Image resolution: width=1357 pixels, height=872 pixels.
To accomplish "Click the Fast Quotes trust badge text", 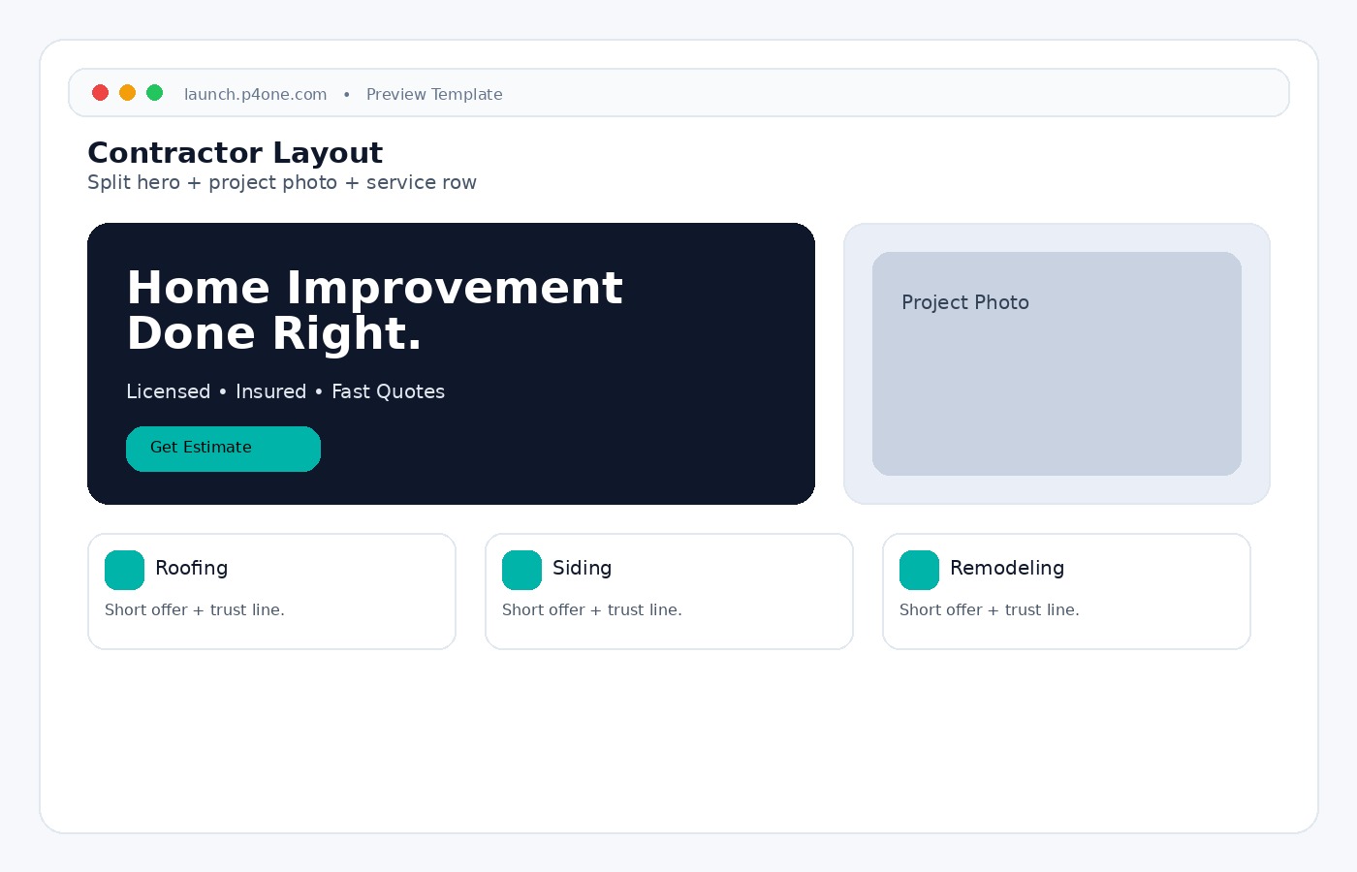I will 388,391.
